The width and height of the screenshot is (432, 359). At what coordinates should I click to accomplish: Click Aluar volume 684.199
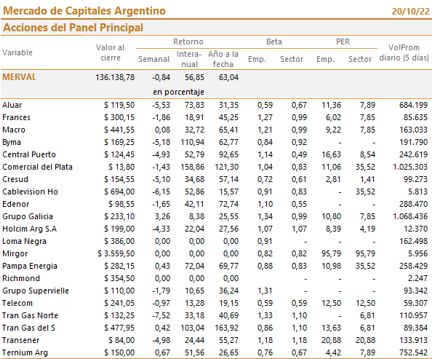point(413,105)
